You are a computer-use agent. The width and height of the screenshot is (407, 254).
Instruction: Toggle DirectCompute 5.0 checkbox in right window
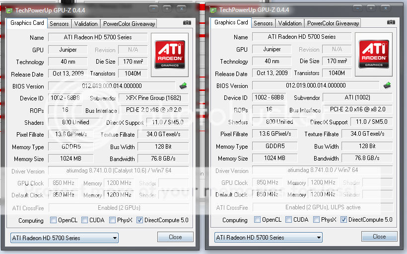[x=343, y=219]
